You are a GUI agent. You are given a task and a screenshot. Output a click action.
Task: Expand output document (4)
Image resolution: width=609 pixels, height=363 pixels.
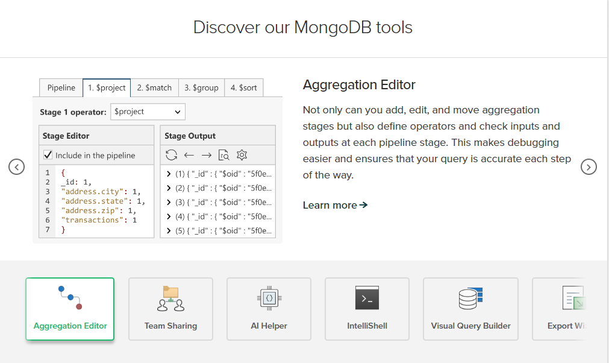coord(169,216)
